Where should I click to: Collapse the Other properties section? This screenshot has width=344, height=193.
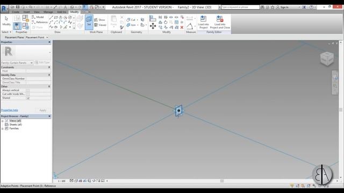[x=49, y=86]
